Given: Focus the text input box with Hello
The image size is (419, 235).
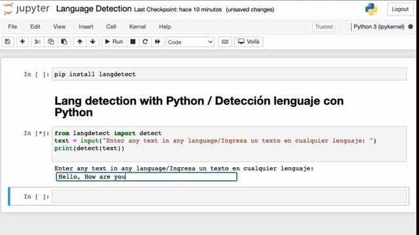Looking at the screenshot, I should point(147,177).
